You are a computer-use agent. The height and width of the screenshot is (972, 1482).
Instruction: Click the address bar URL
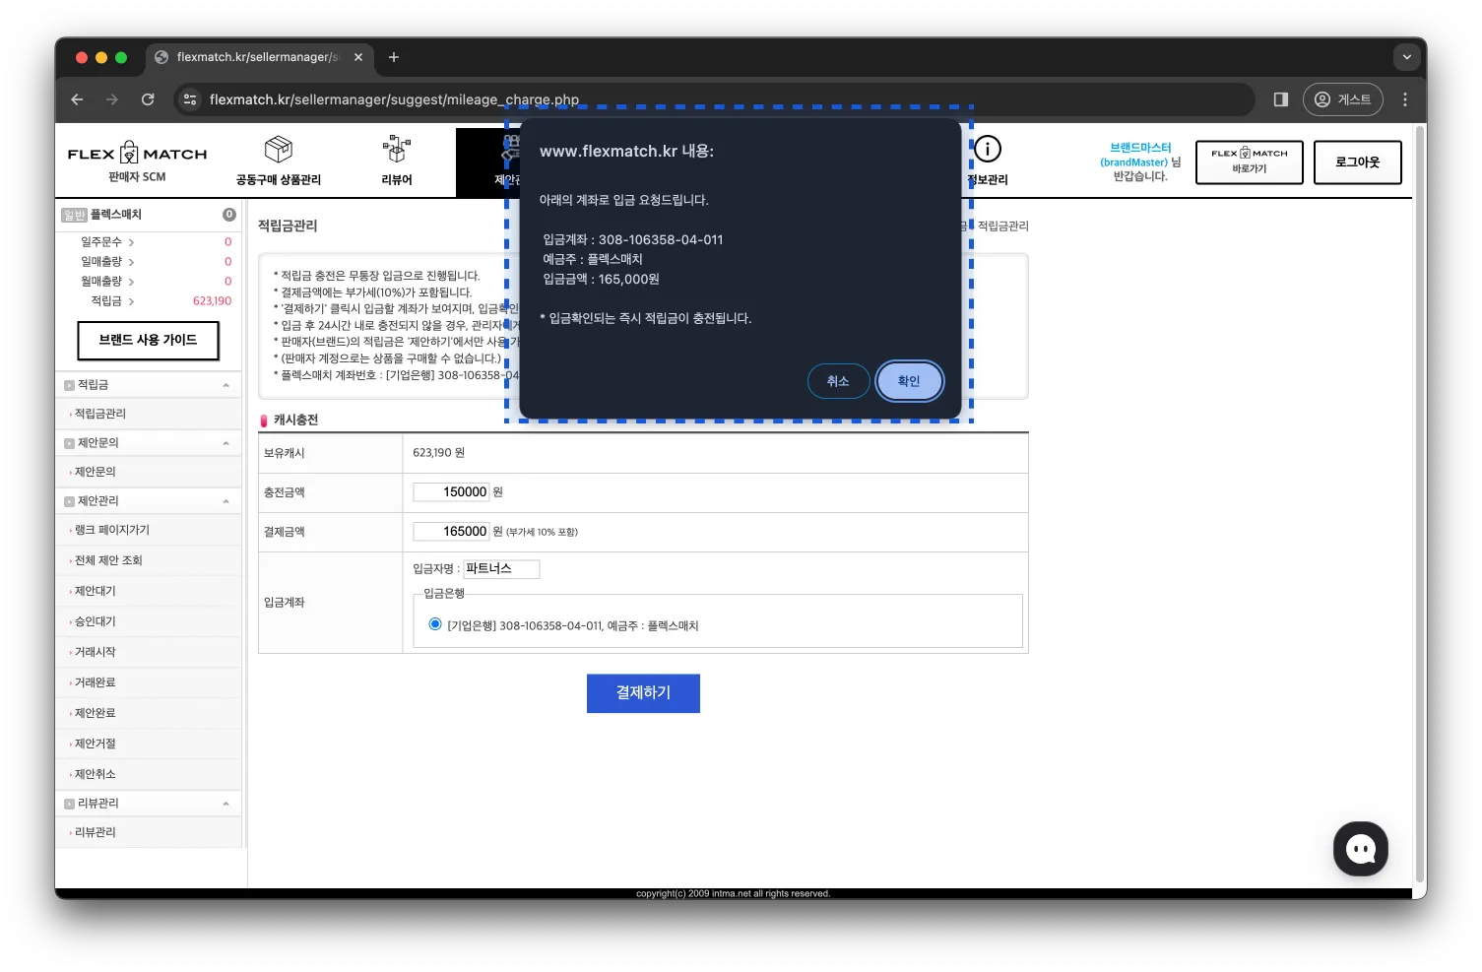394,99
